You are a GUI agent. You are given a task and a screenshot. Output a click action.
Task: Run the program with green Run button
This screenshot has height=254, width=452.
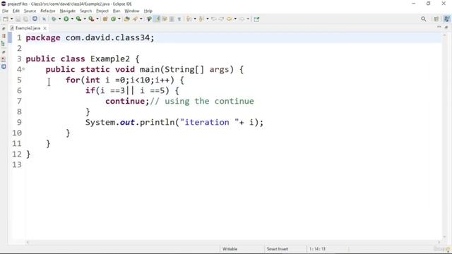point(66,19)
